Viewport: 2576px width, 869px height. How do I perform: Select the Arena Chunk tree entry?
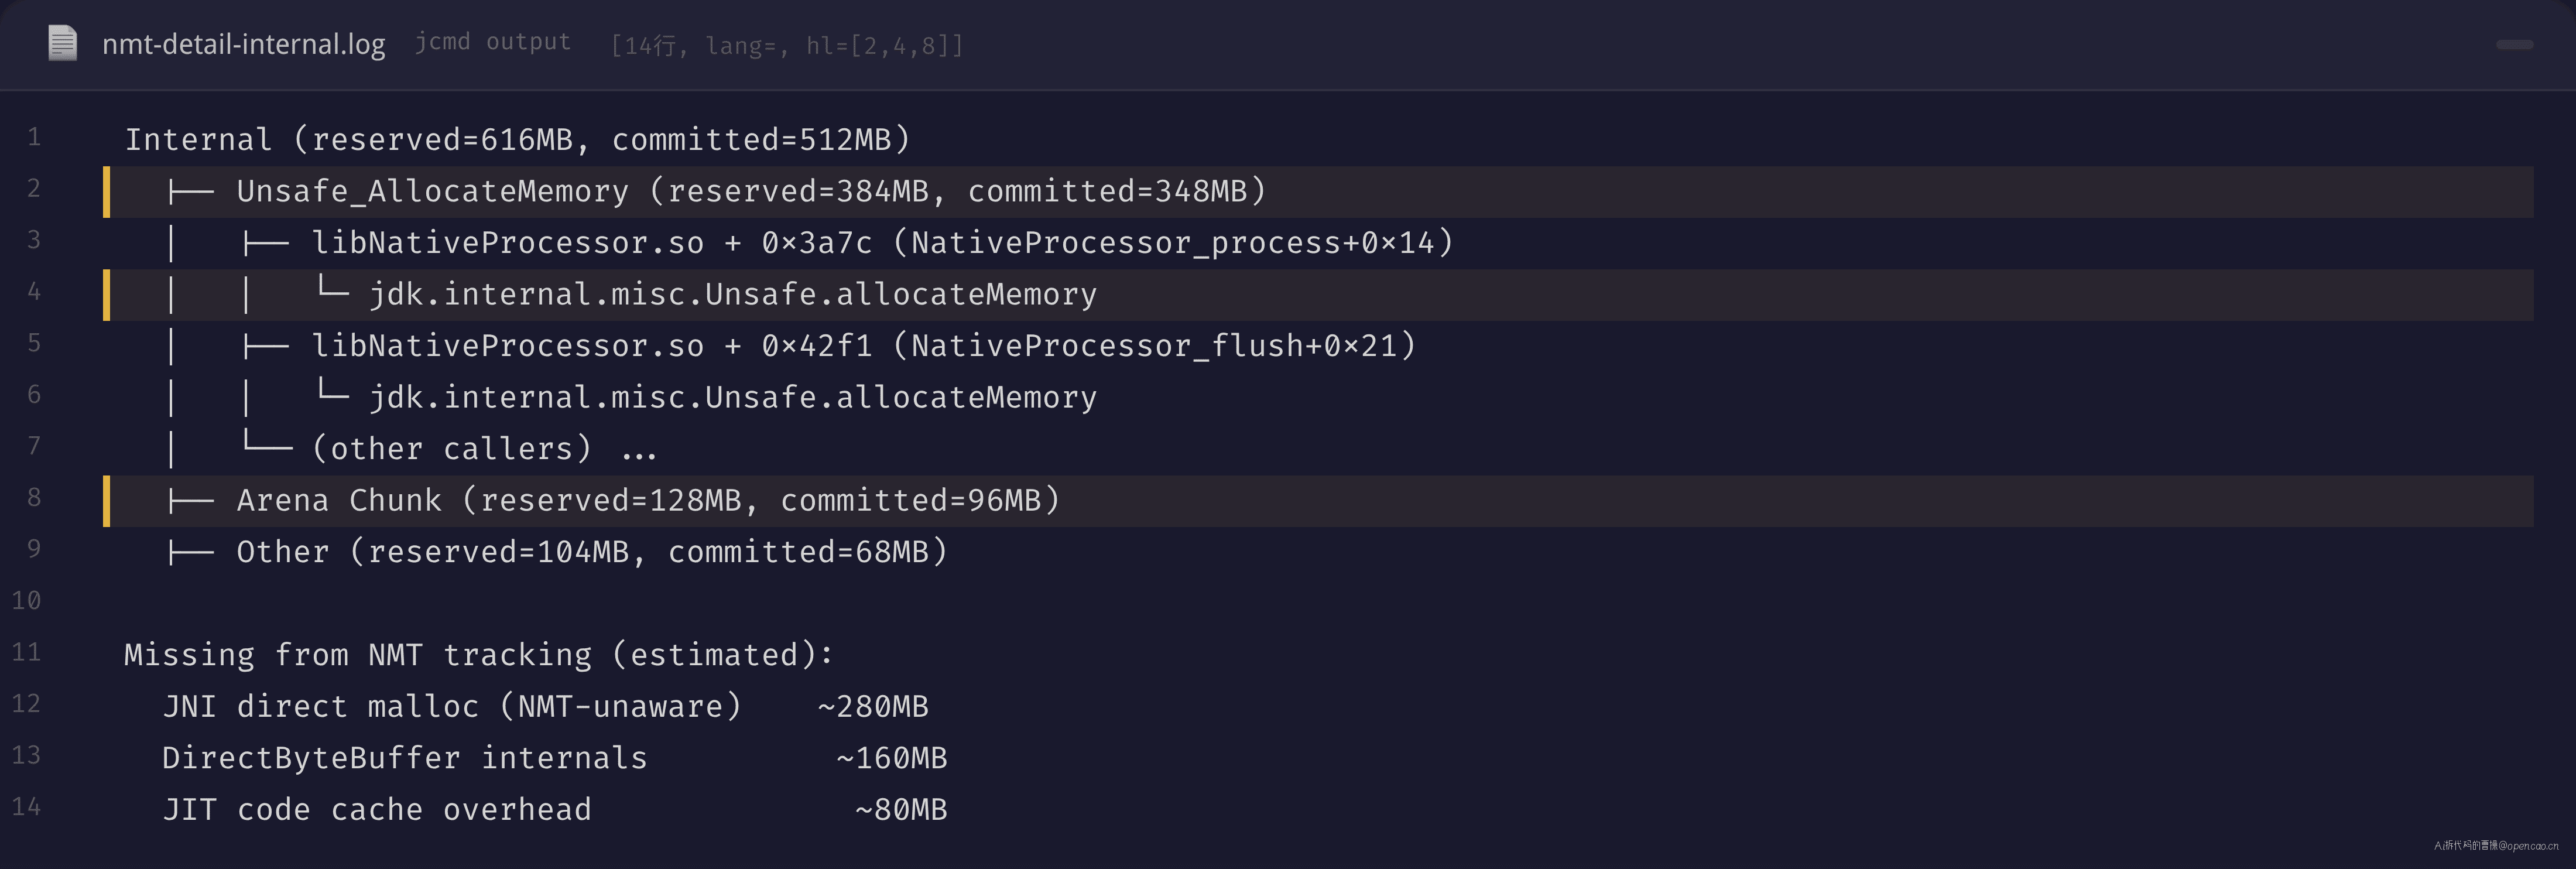coord(648,501)
